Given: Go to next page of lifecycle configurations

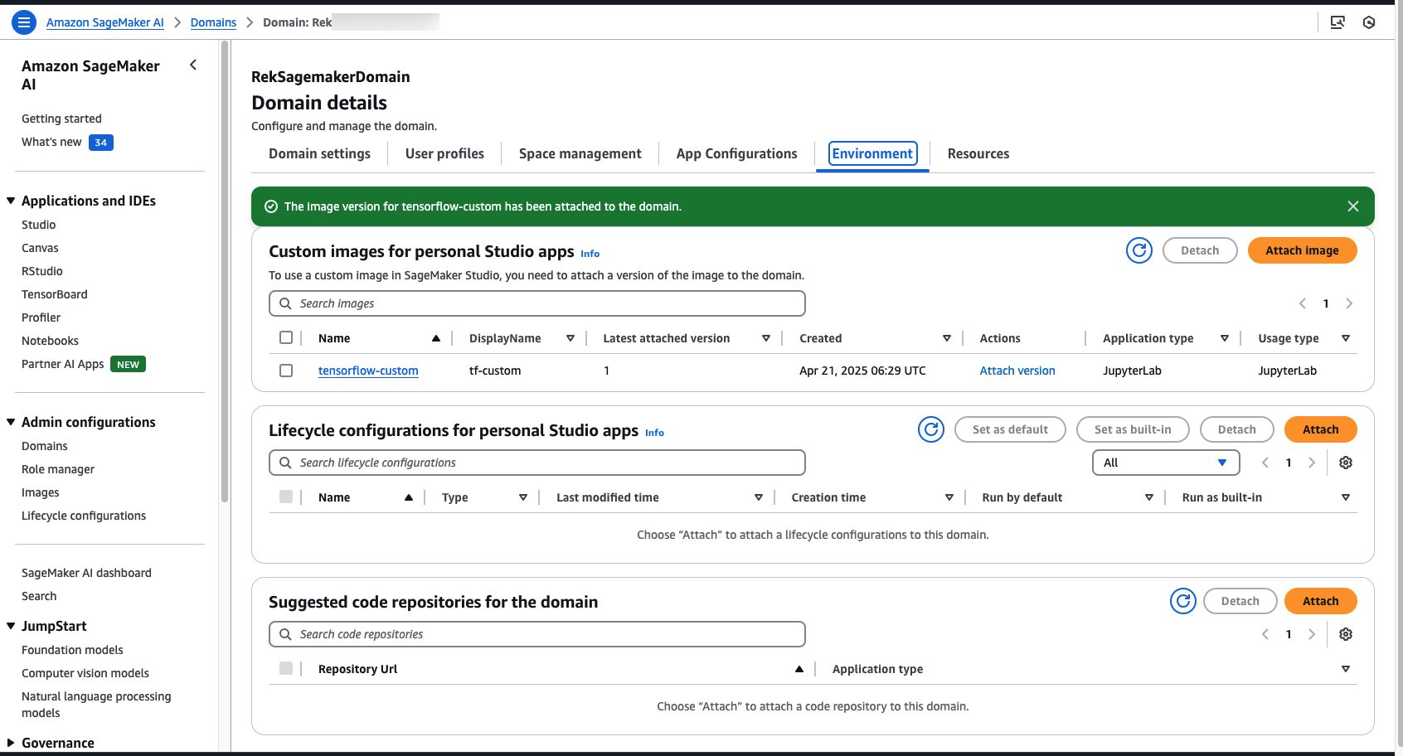Looking at the screenshot, I should (x=1312, y=463).
